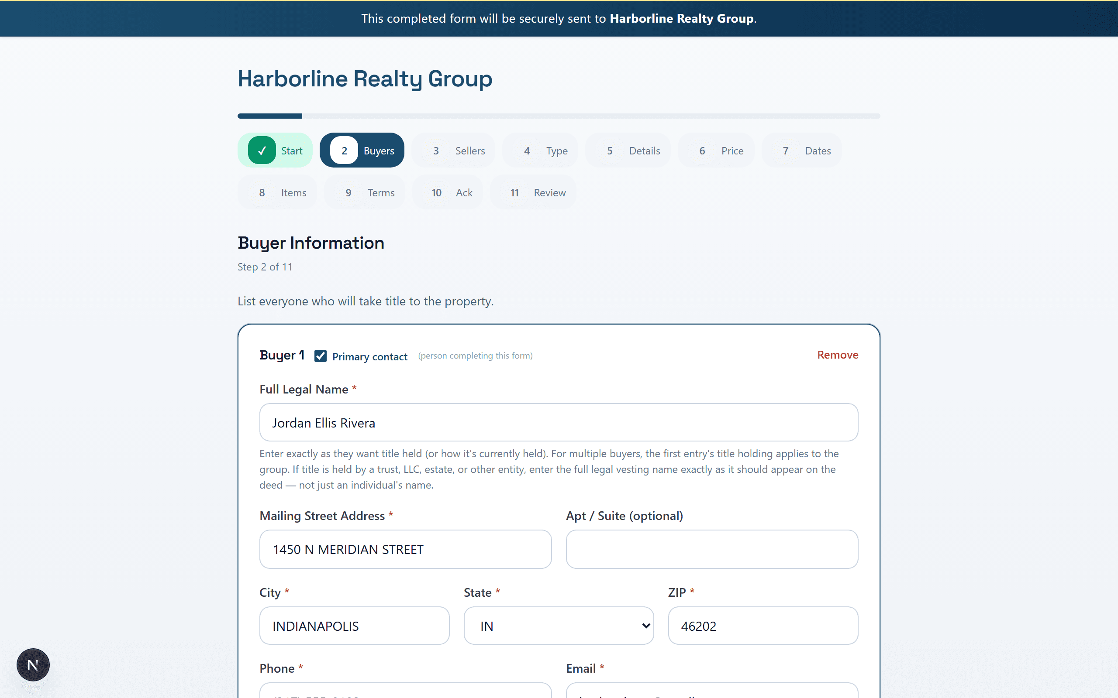Navigate to the Price step
This screenshot has width=1118, height=698.
pyautogui.click(x=716, y=151)
